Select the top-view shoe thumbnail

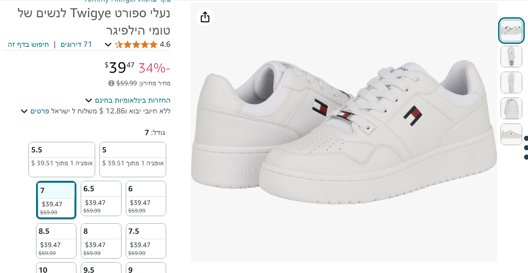pyautogui.click(x=511, y=57)
